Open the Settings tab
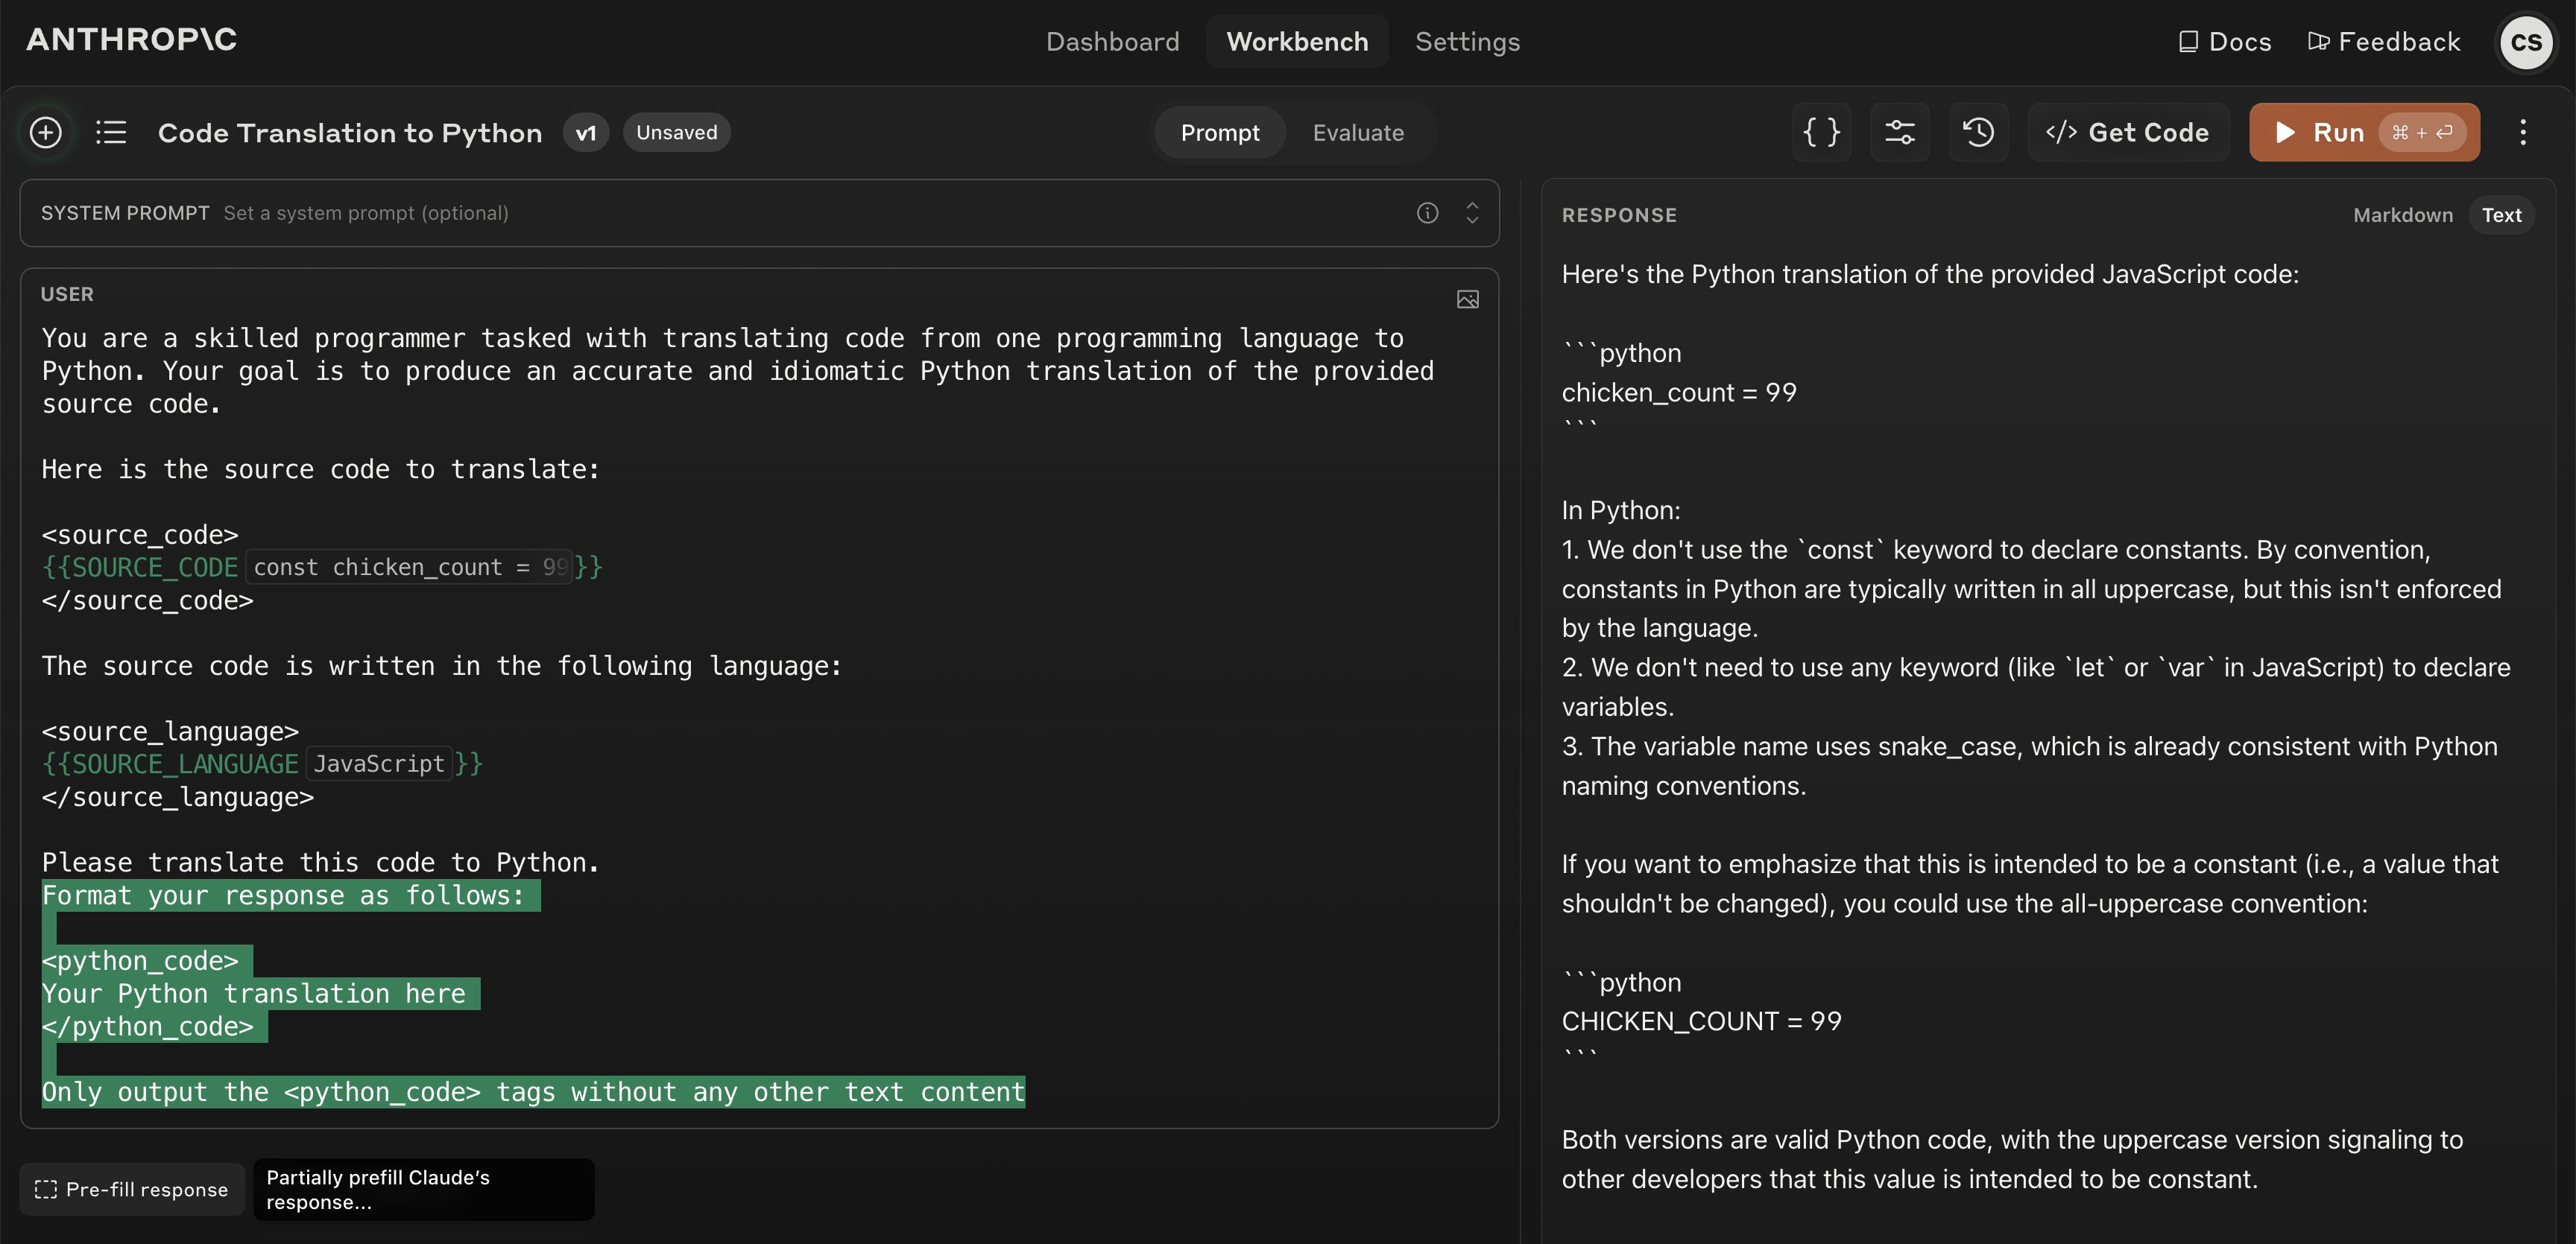This screenshot has height=1244, width=2576. [1467, 42]
